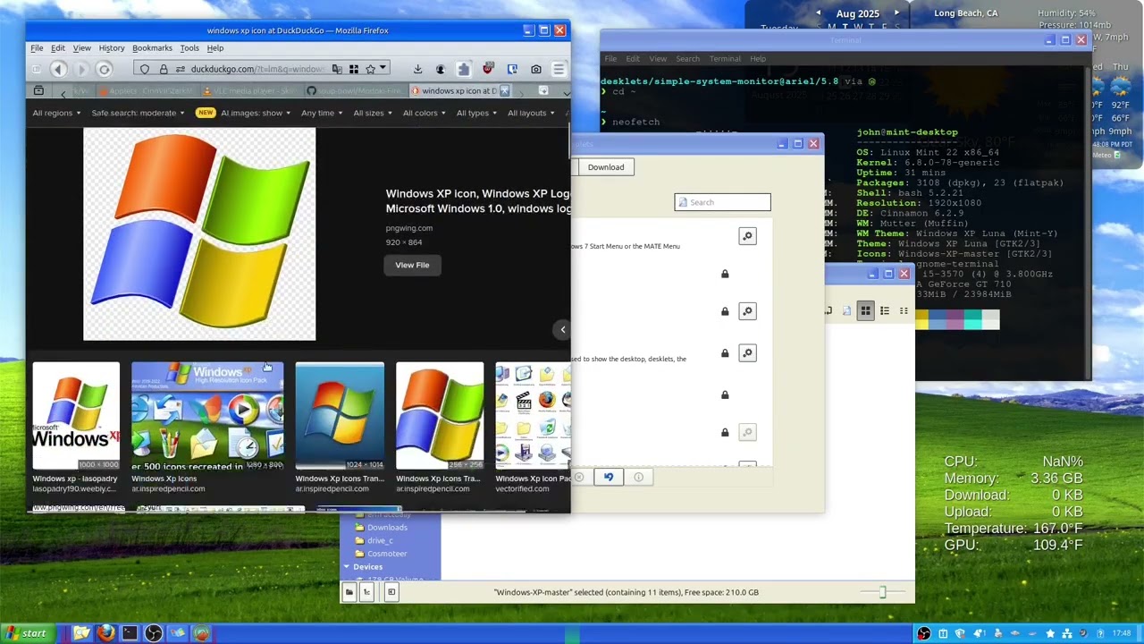Click the topmost gear configure button in Applets list
The width and height of the screenshot is (1144, 644).
747,236
